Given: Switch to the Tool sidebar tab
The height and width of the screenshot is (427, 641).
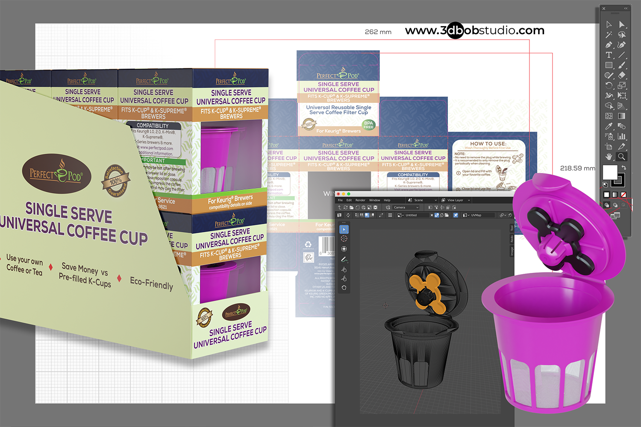Looking at the screenshot, I should pos(512,228).
